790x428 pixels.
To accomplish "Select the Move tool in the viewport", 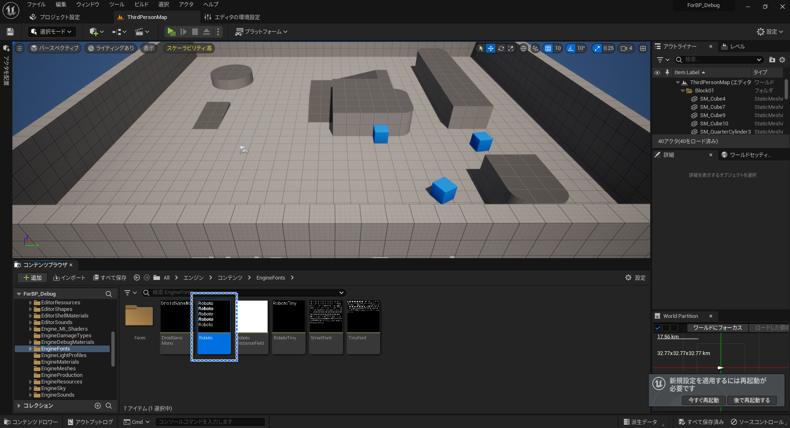I will point(491,48).
